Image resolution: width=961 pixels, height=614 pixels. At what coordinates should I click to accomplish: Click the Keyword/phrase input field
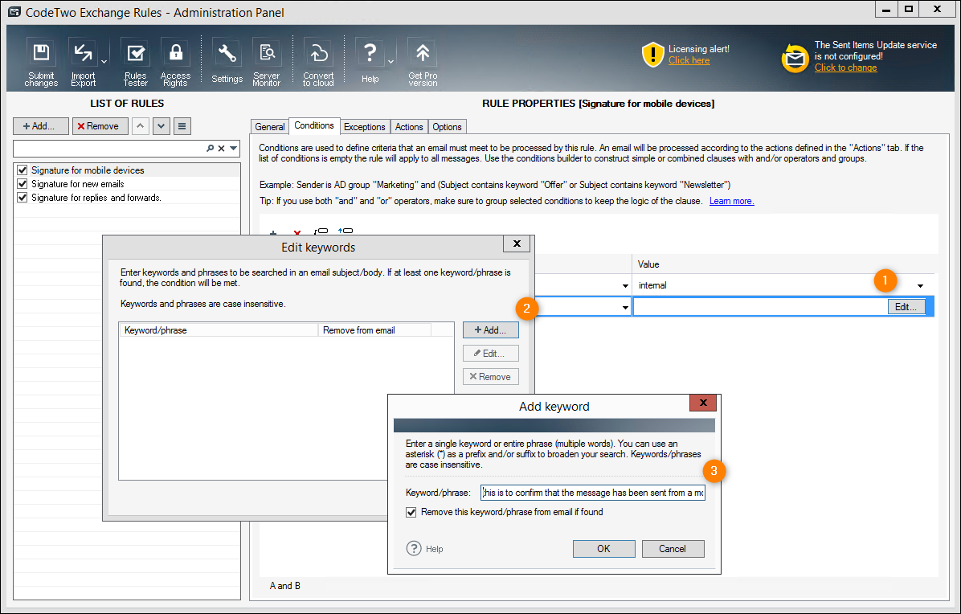tap(593, 493)
